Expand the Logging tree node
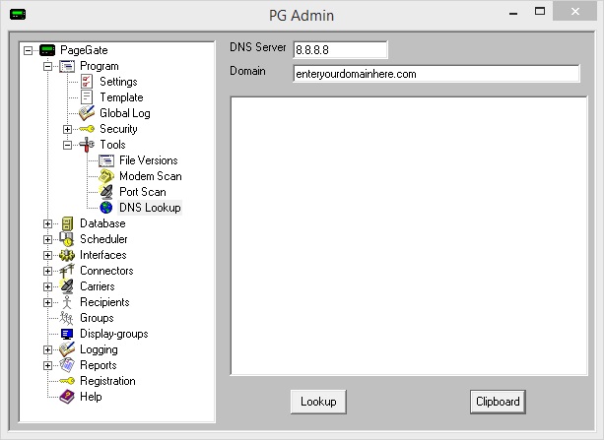The width and height of the screenshot is (604, 440). point(47,349)
